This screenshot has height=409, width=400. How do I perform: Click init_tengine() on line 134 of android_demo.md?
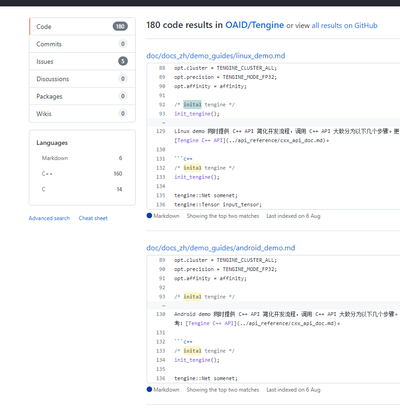point(197,360)
